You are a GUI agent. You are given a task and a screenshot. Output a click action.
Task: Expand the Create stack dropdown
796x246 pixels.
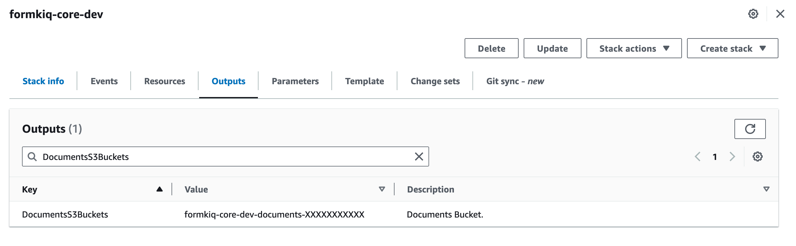pos(733,49)
